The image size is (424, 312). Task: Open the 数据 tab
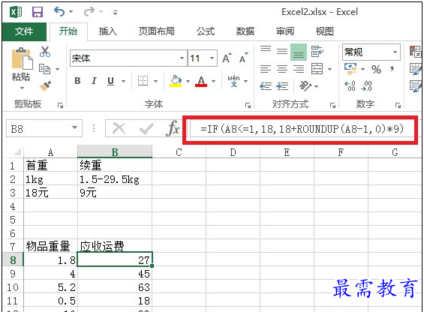click(245, 31)
